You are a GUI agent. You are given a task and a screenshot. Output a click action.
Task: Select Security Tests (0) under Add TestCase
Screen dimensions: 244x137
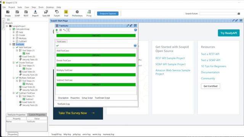click(x=30, y=60)
